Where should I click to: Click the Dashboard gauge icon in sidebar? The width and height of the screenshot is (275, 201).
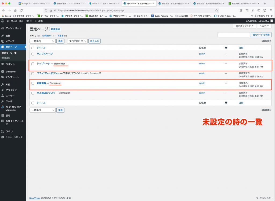pos(3,28)
